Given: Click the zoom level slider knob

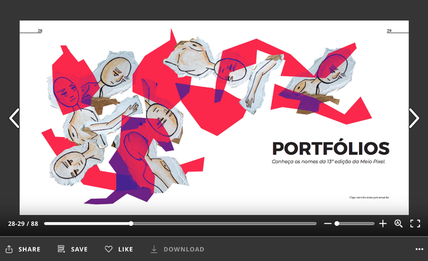Looking at the screenshot, I should point(337,224).
